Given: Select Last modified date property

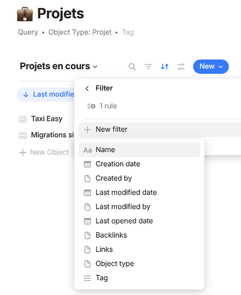Looking at the screenshot, I should [139, 193].
